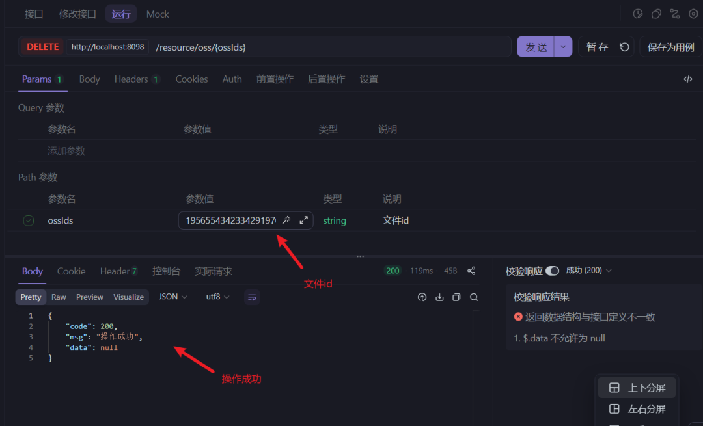Viewport: 703px width, 426px height.
Task: Select Preview view mode
Action: (x=89, y=297)
